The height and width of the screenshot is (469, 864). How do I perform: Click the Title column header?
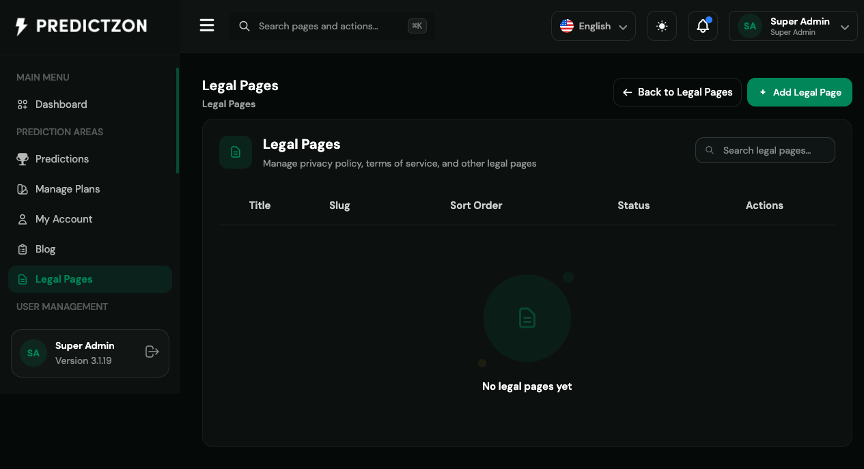260,205
